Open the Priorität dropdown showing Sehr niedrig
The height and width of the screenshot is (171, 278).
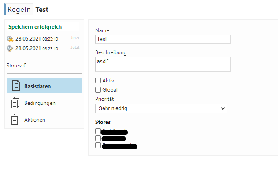(161, 108)
